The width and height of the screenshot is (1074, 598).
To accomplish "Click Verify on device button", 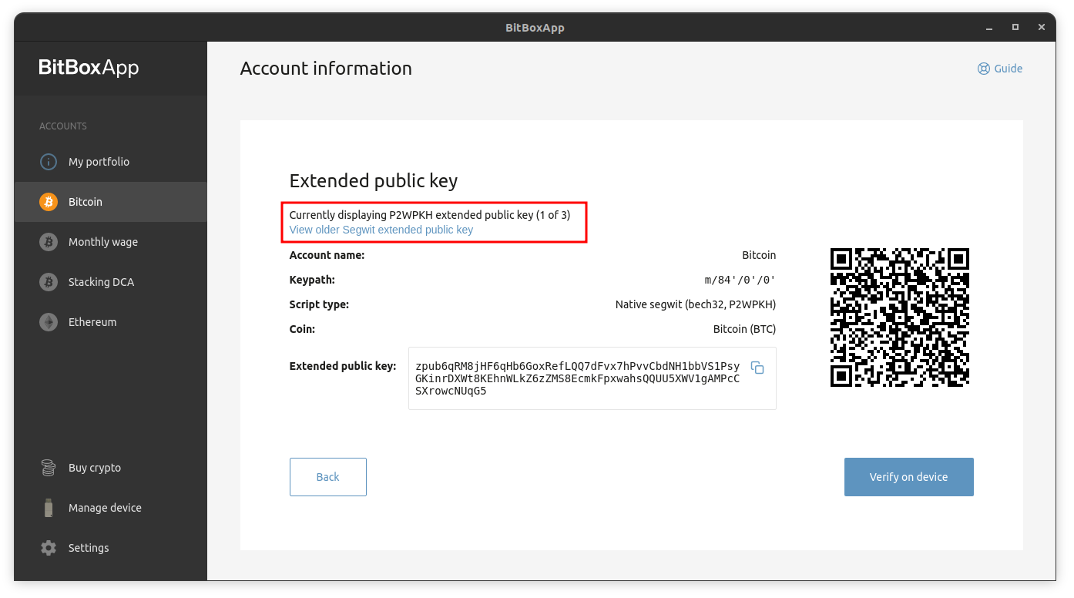I will (x=909, y=477).
